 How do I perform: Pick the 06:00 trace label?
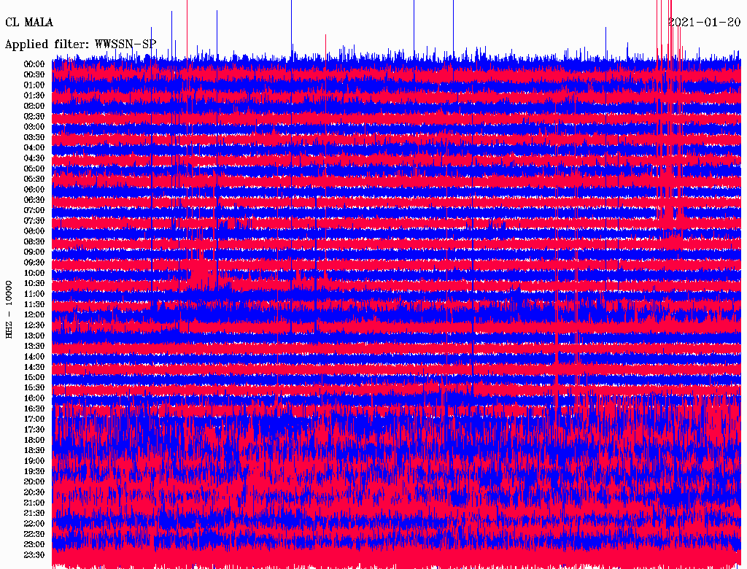point(34,190)
